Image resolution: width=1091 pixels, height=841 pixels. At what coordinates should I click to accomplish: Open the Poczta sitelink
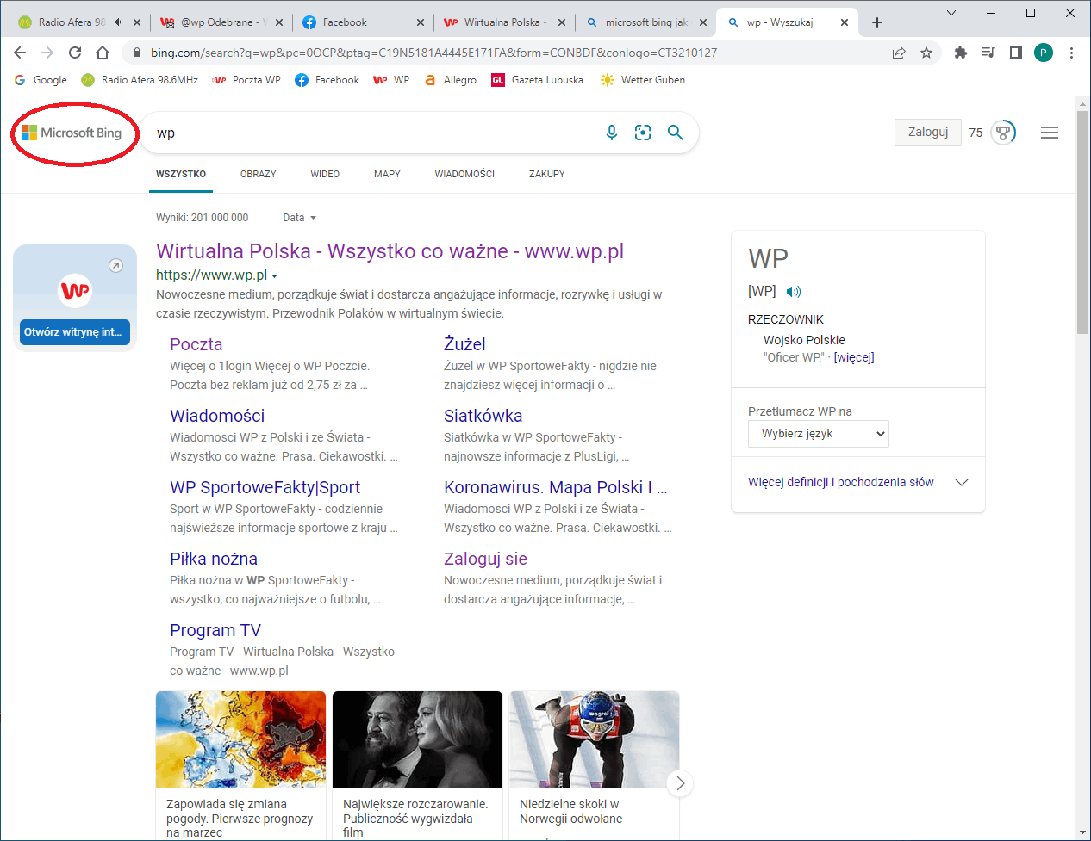(x=196, y=344)
